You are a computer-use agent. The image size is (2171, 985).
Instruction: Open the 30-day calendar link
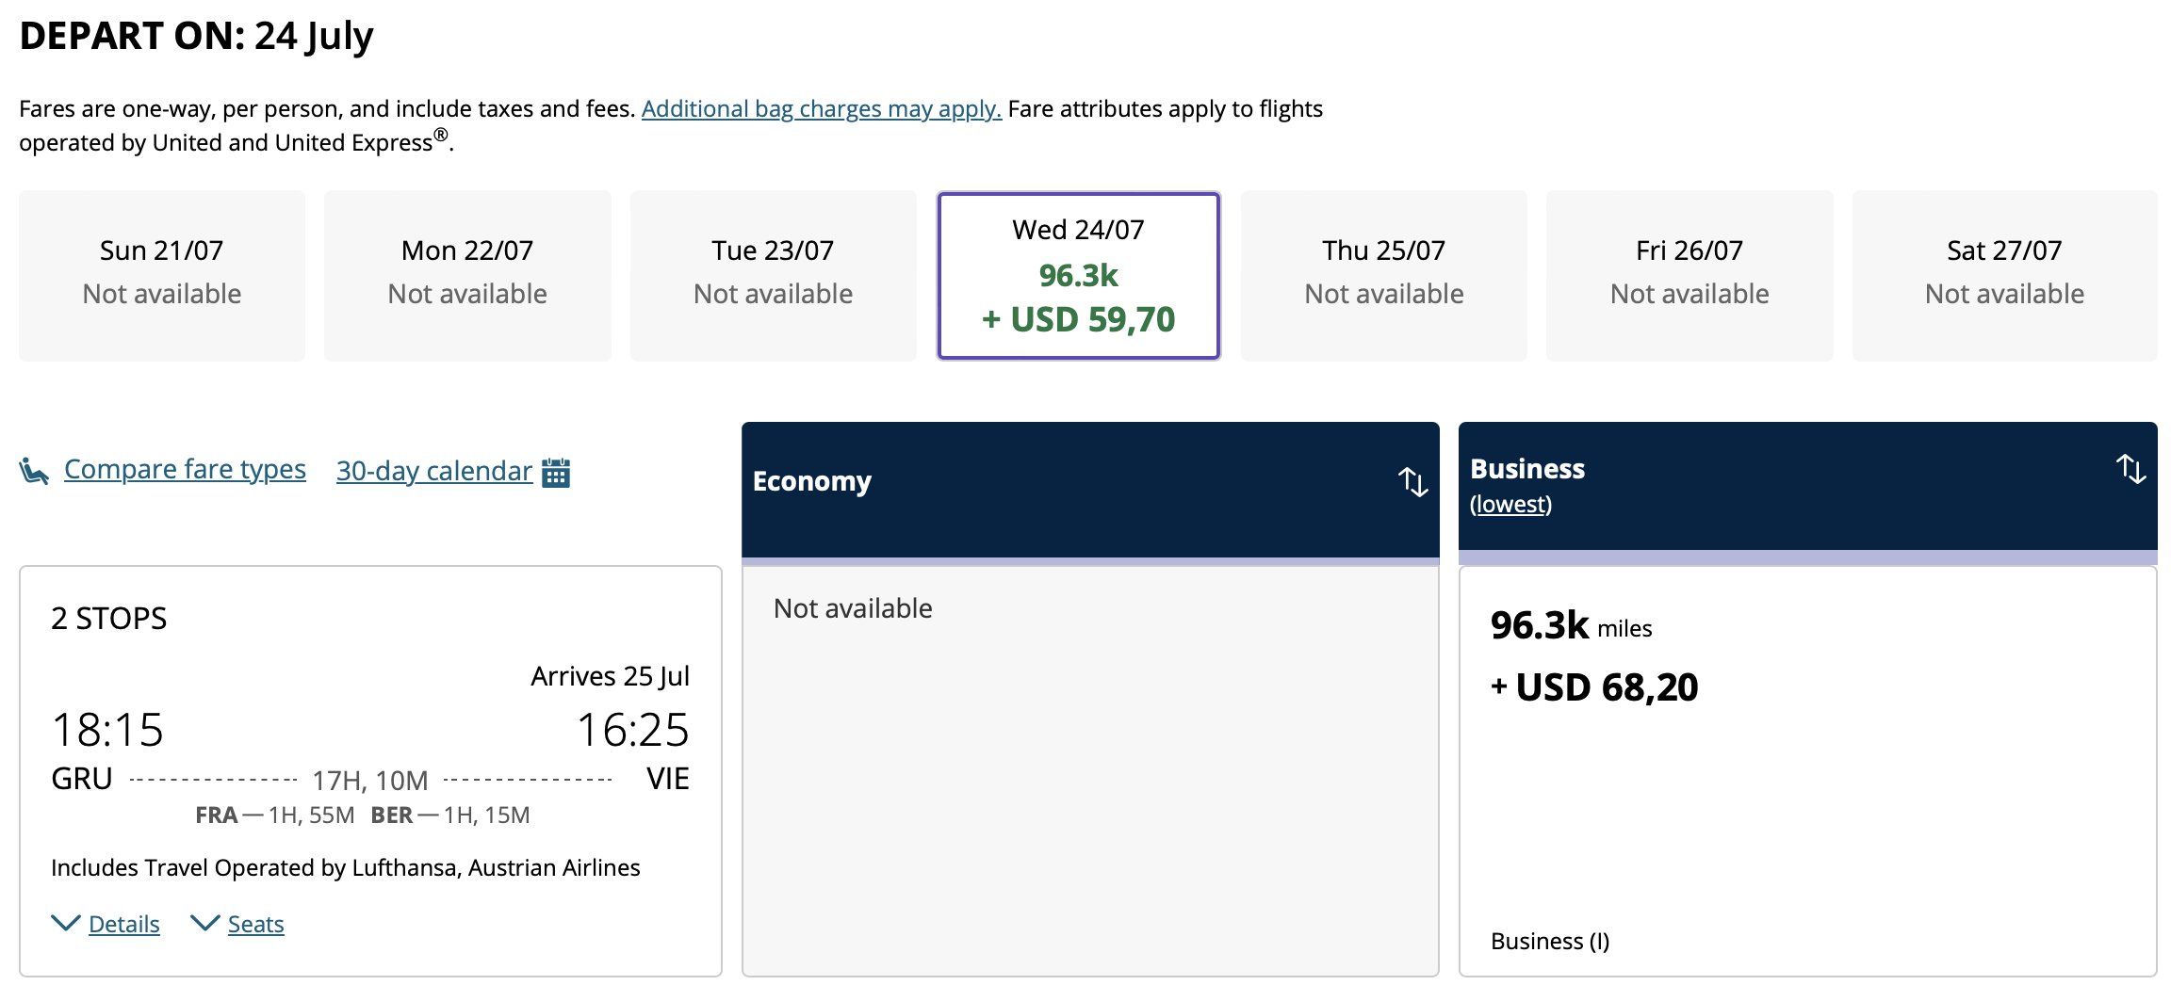click(x=433, y=471)
